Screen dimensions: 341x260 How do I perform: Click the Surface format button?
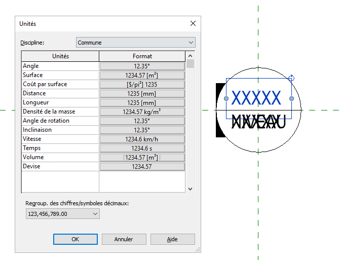tap(142, 76)
